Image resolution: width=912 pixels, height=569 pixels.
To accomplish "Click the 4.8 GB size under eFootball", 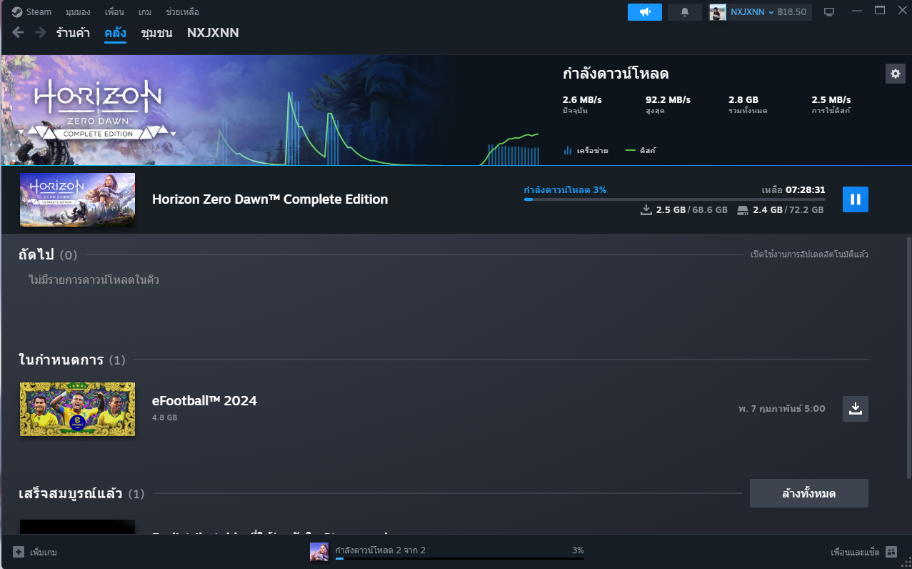I will point(164,417).
